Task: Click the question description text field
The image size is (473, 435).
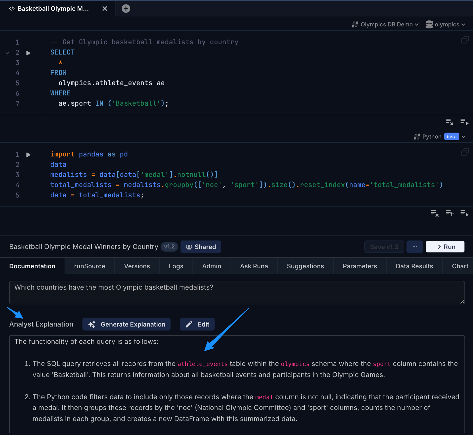Action: click(x=236, y=292)
